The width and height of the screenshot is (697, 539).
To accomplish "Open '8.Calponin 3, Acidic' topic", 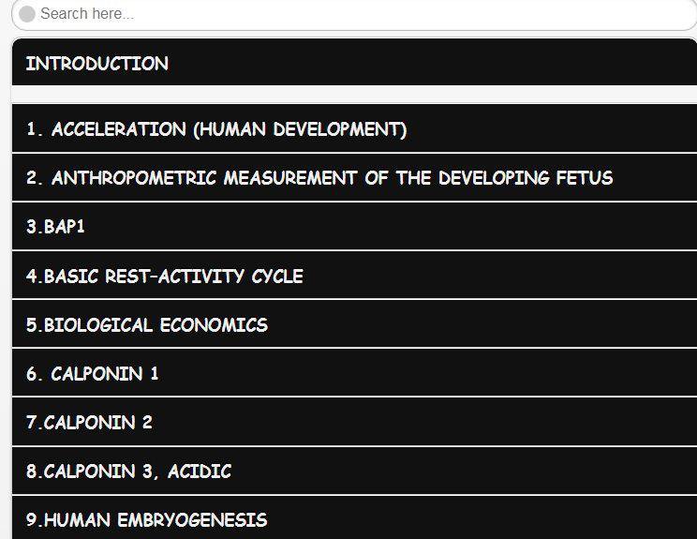I will (354, 471).
